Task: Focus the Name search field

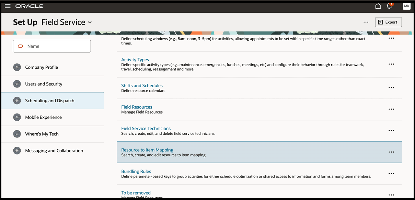Action: 52,46
